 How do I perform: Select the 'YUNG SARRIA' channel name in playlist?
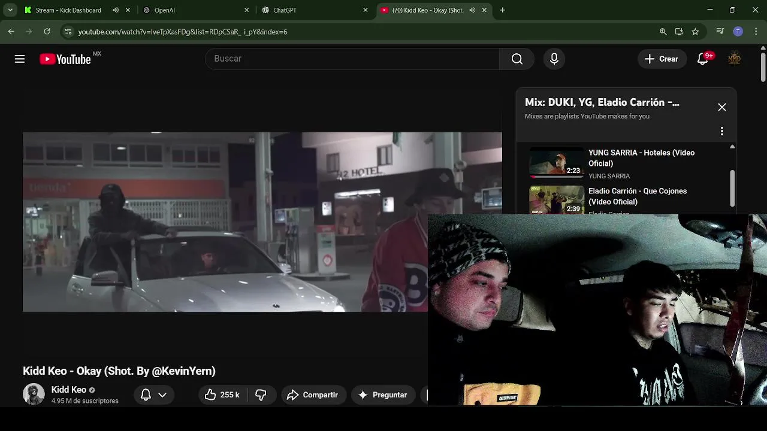coord(609,176)
